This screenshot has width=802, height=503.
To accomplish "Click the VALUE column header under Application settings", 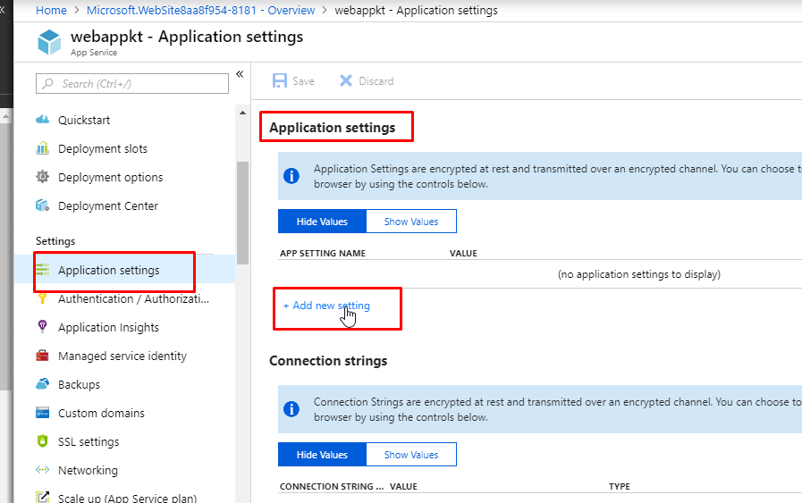I will (x=463, y=253).
